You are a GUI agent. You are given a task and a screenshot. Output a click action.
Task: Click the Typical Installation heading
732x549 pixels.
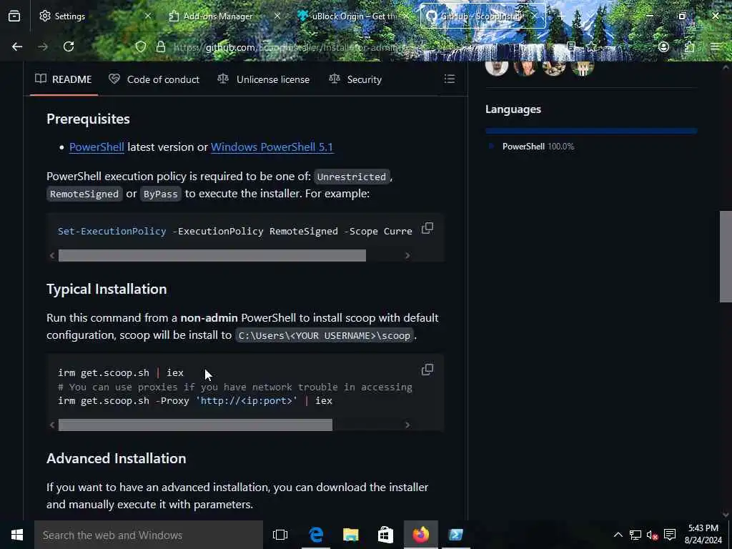pyautogui.click(x=107, y=289)
